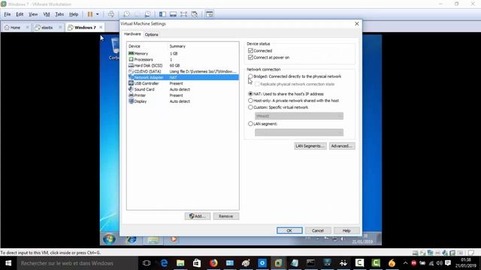Select the Hard Disk (SCSI) row
The width and height of the screenshot is (481, 270).
click(183, 65)
